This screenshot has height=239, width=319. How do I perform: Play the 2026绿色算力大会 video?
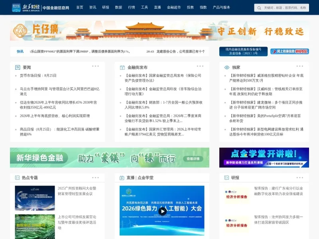click(x=162, y=212)
